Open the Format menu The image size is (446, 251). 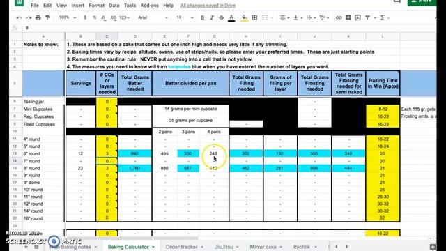[x=96, y=6]
